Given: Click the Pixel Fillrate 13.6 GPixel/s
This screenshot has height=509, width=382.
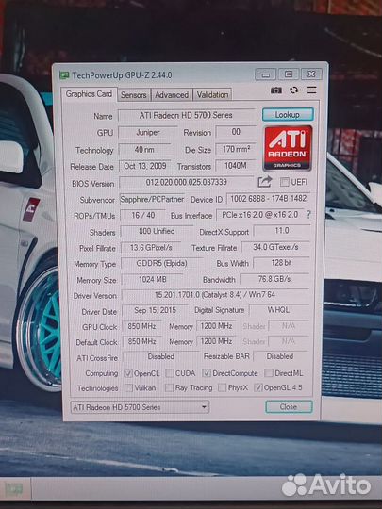Looking at the screenshot, I should [151, 247].
